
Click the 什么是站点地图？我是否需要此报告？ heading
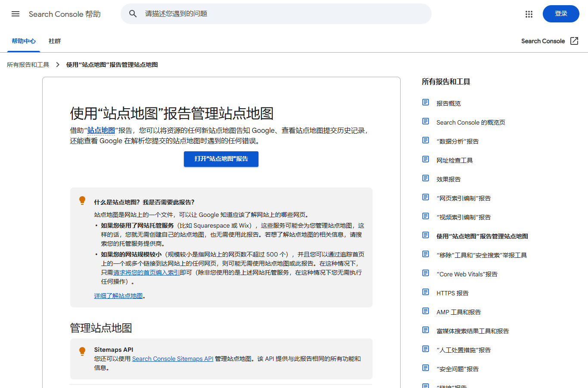click(144, 202)
